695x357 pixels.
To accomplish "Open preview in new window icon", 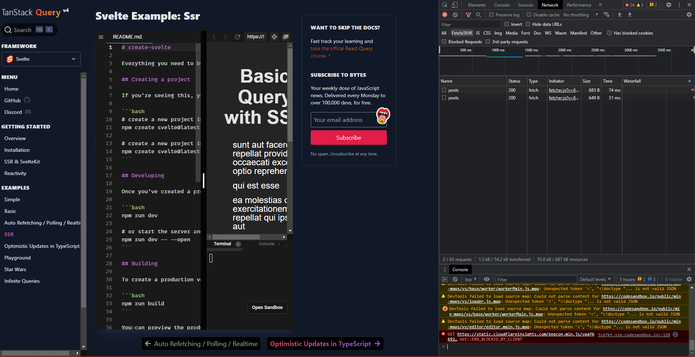I will pyautogui.click(x=286, y=37).
